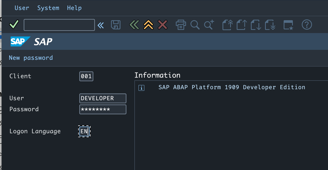The width and height of the screenshot is (328, 170).
Task: Click the New password button
Action: (x=31, y=58)
